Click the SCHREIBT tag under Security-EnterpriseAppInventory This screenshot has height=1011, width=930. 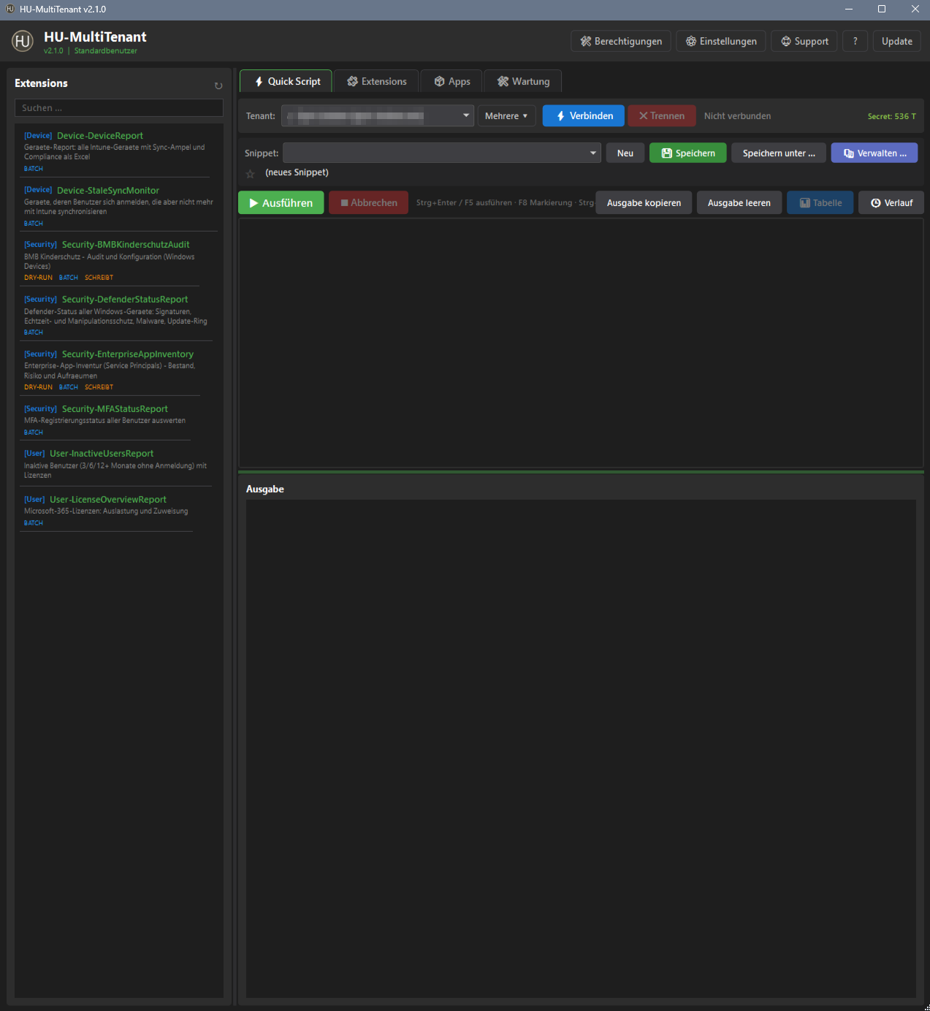(x=99, y=387)
